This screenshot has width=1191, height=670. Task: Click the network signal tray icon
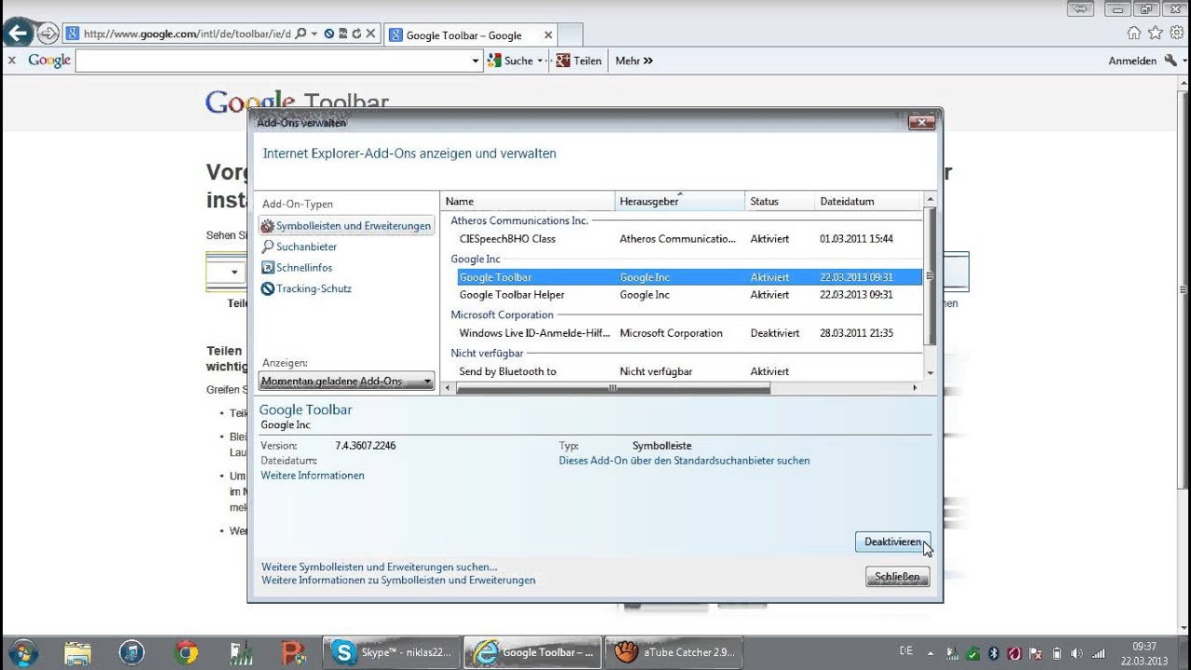tap(1099, 653)
